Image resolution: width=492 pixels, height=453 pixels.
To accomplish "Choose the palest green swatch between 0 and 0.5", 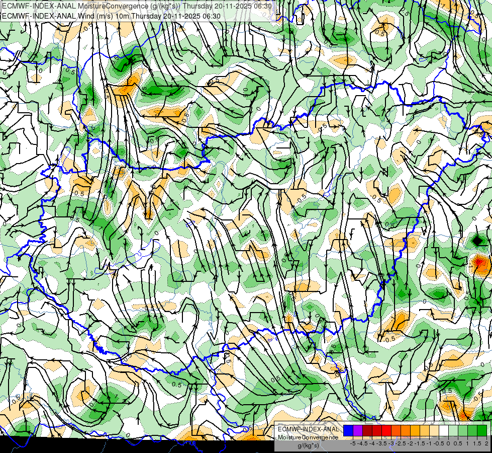I will (453, 431).
